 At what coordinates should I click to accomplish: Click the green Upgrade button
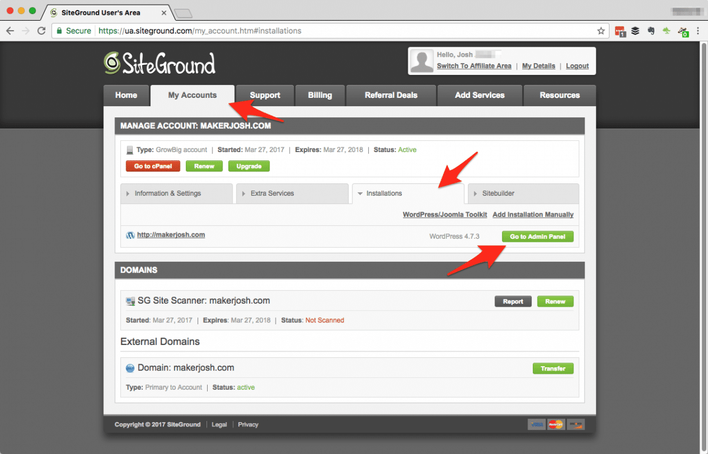(x=249, y=166)
